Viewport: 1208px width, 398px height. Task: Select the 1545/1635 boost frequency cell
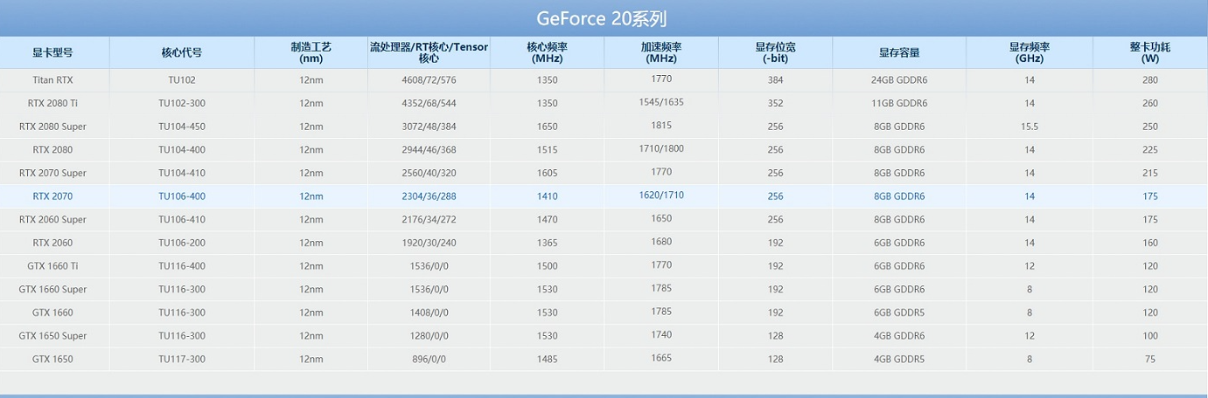pyautogui.click(x=660, y=102)
